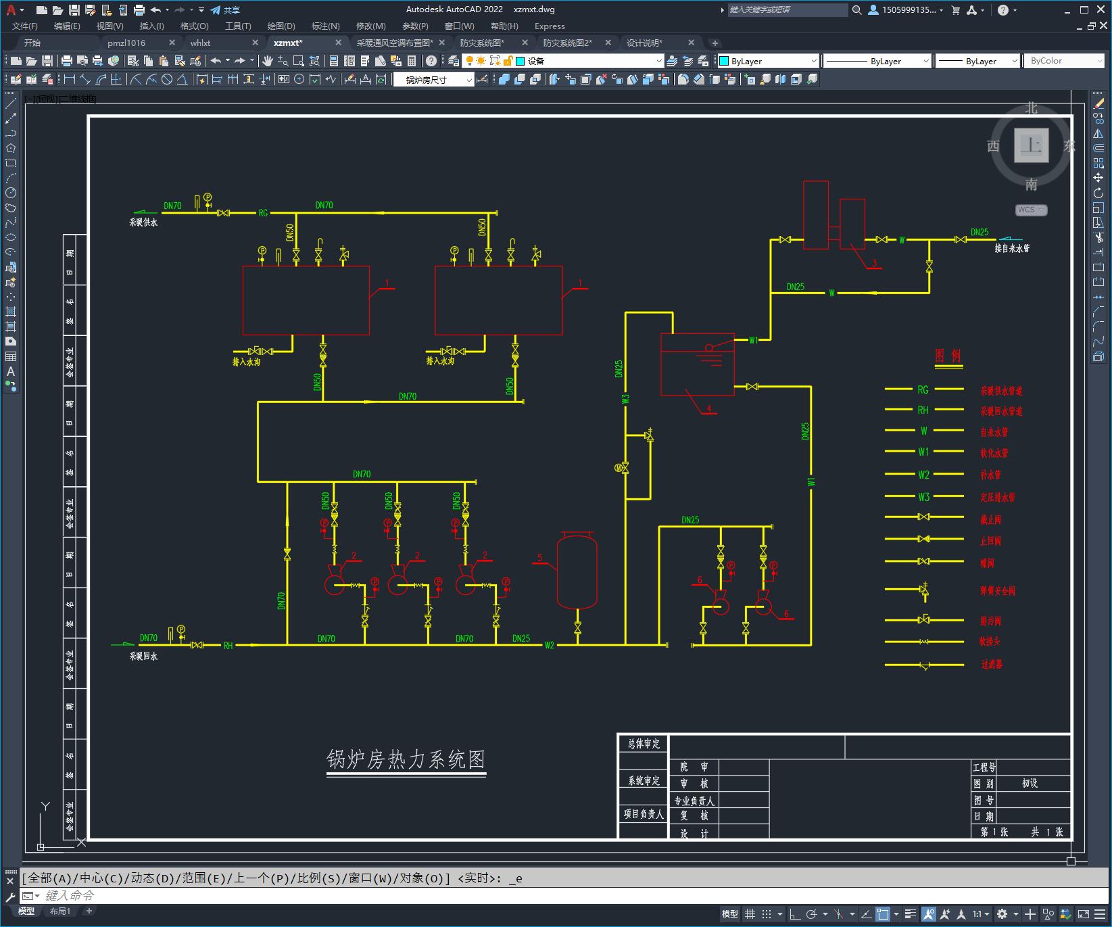
Task: Click the Customization menu icon in status bar
Action: click(1098, 914)
